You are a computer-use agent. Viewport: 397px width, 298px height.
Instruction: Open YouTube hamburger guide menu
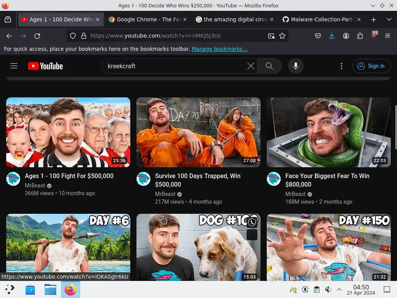coord(14,66)
